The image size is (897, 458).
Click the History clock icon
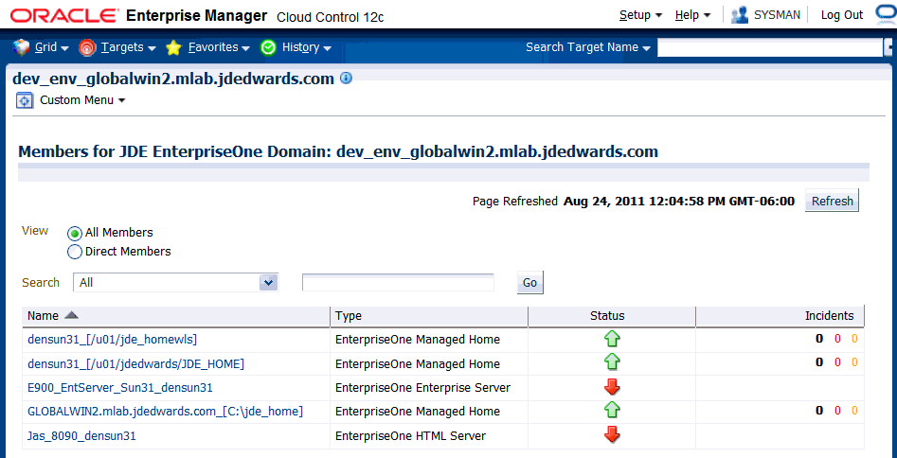tap(268, 48)
